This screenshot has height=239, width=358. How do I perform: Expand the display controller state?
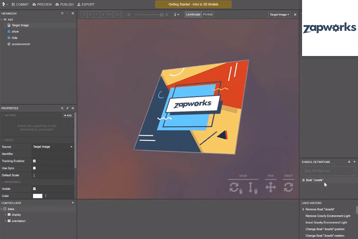[x=5, y=215]
